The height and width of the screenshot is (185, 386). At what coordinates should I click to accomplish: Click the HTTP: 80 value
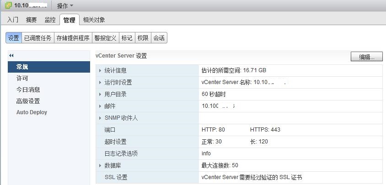click(213, 130)
